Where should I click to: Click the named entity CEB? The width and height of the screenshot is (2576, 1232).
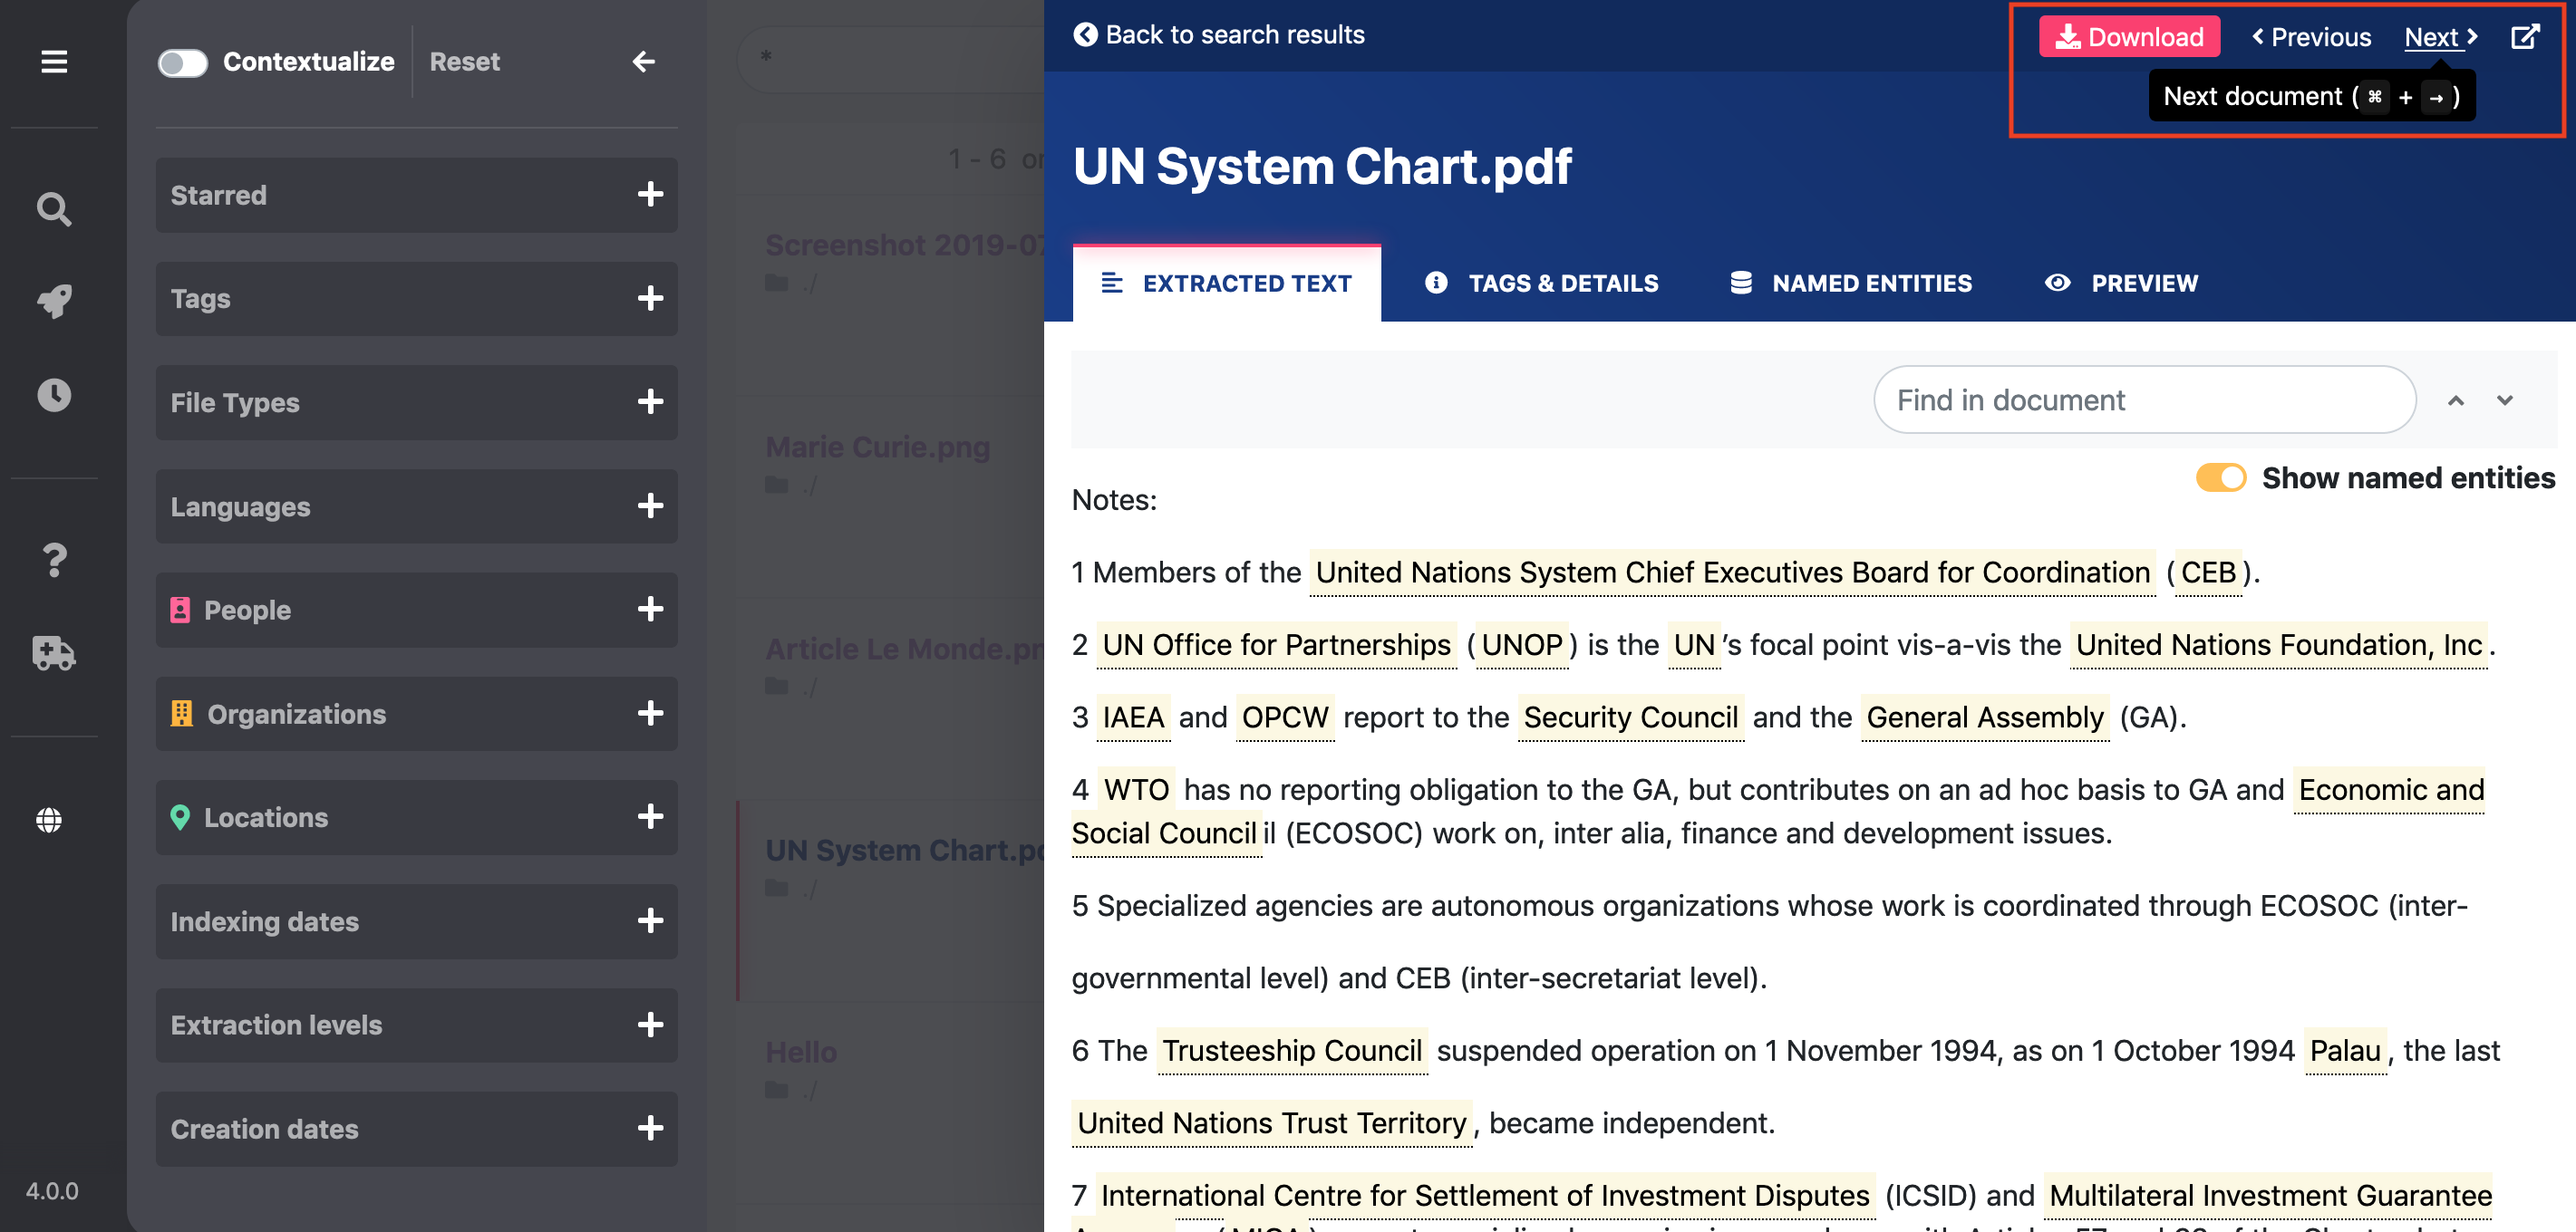pos(2208,573)
